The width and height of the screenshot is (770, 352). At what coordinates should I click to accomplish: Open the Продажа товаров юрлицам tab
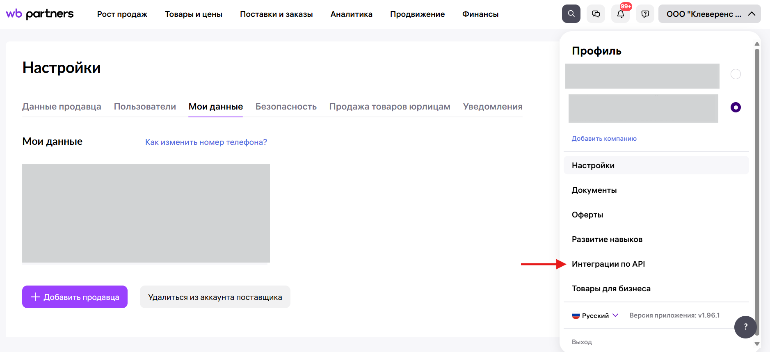[390, 107]
